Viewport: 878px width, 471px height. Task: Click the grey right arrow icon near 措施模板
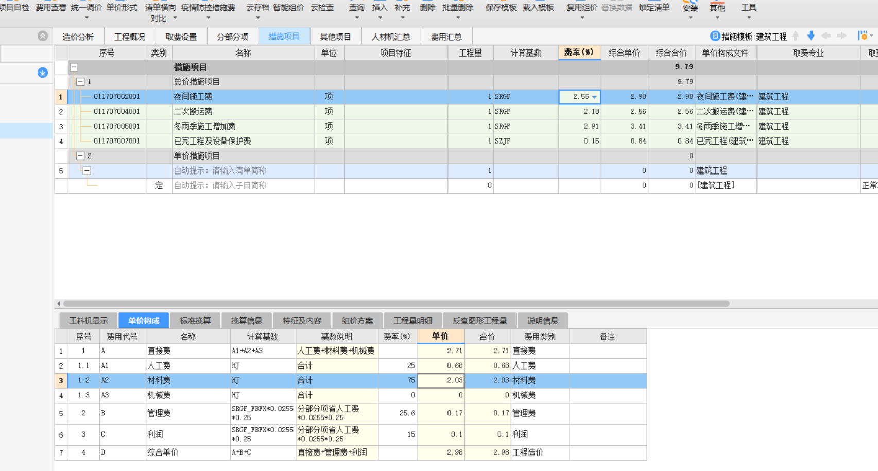click(x=841, y=36)
